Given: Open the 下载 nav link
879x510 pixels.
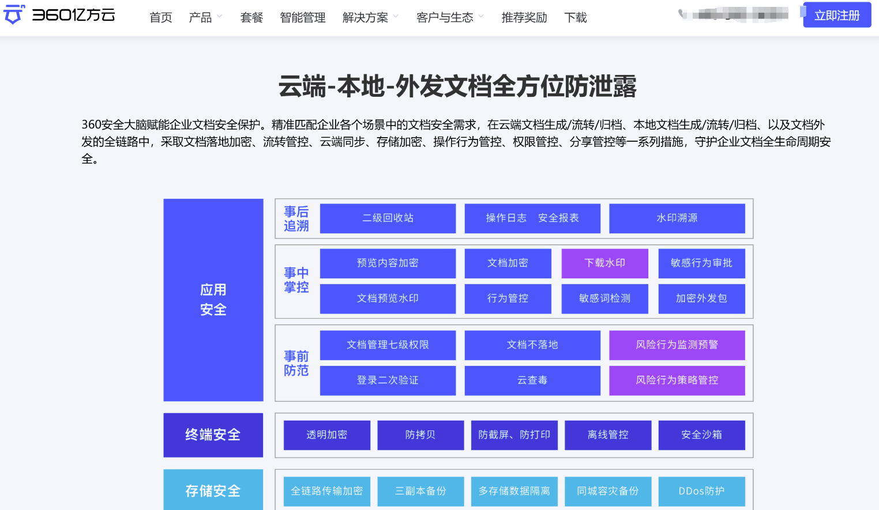Looking at the screenshot, I should click(576, 18).
